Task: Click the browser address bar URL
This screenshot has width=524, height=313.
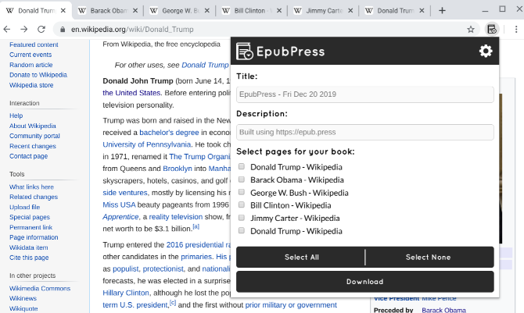Action: tap(132, 30)
